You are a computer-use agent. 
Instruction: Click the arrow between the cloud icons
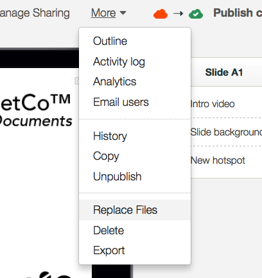(179, 13)
